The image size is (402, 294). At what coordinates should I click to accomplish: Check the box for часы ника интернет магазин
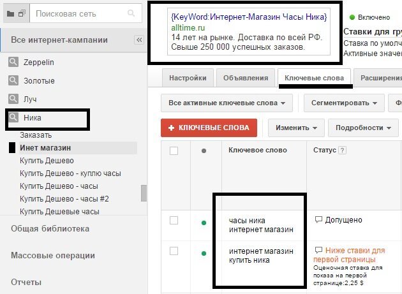[174, 220]
